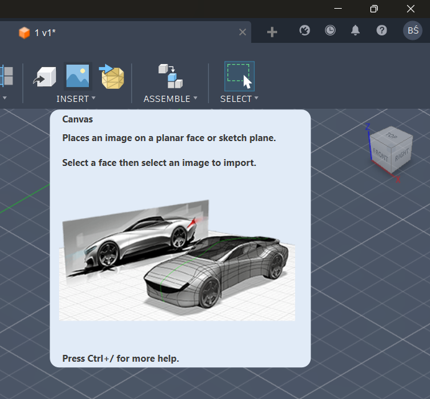The width and height of the screenshot is (430, 399).
Task: Click the FRONT face of the ViewCube
Action: pos(380,155)
